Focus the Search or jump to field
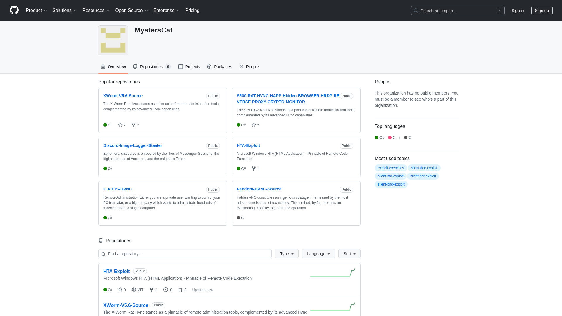The height and width of the screenshot is (316, 562). (458, 11)
